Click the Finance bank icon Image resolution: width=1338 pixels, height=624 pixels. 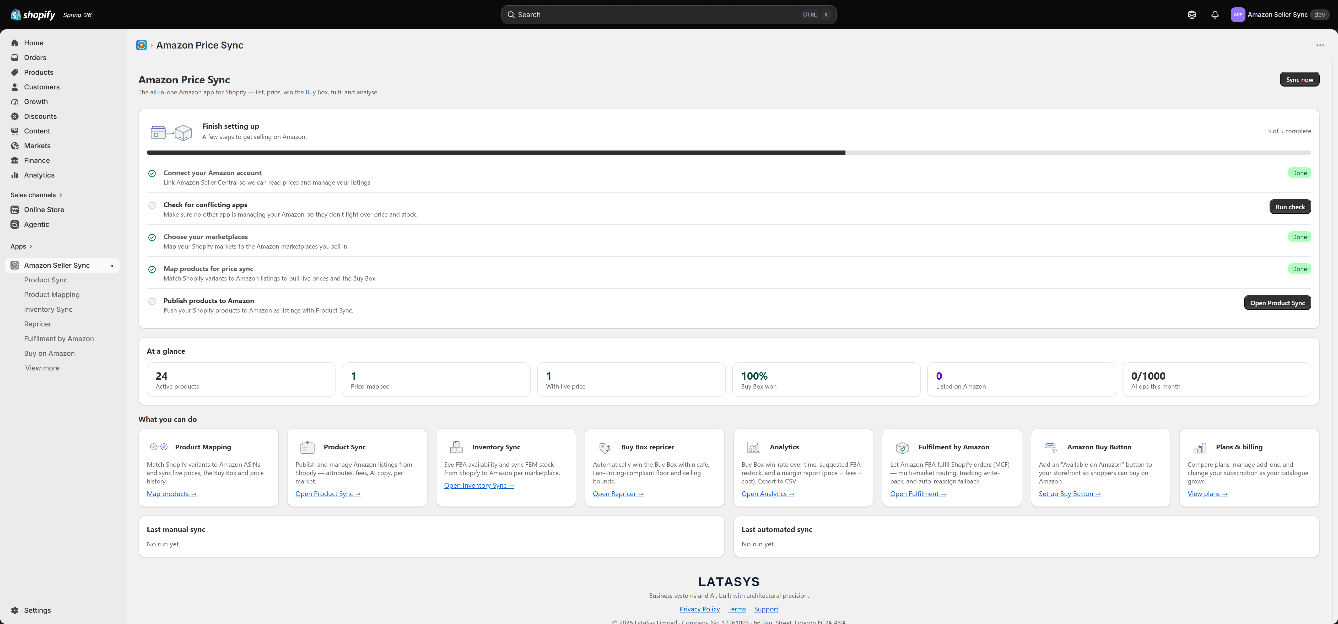click(14, 160)
